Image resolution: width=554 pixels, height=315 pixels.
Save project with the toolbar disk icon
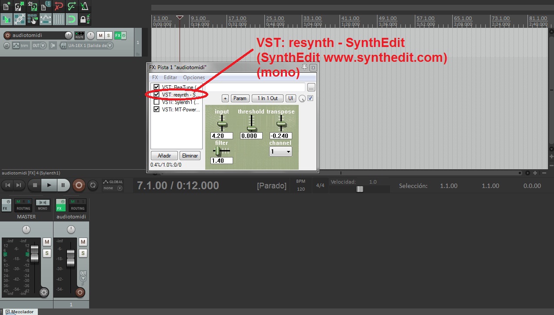(32, 6)
